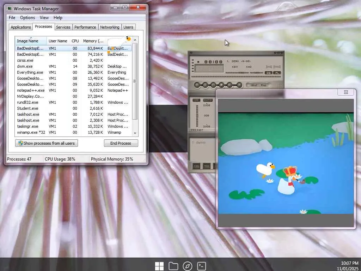Screen dimensions: 361x271
Task: Open the File menu in Task Manager
Action: coord(12,18)
